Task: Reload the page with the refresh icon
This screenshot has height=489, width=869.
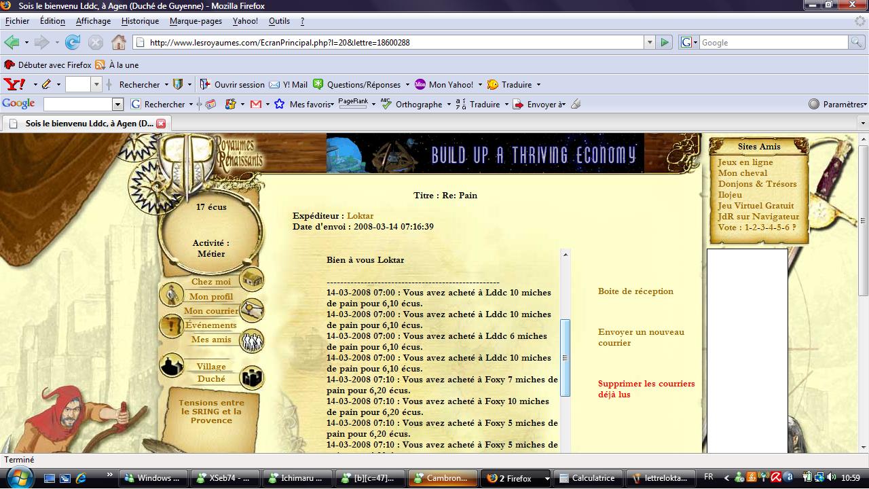Action: click(73, 42)
